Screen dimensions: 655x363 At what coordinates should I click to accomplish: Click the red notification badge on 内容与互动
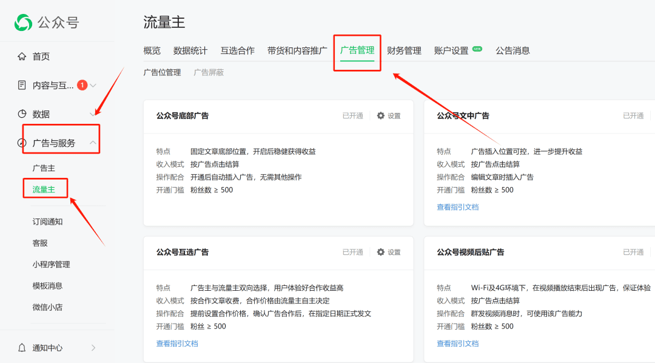click(82, 85)
